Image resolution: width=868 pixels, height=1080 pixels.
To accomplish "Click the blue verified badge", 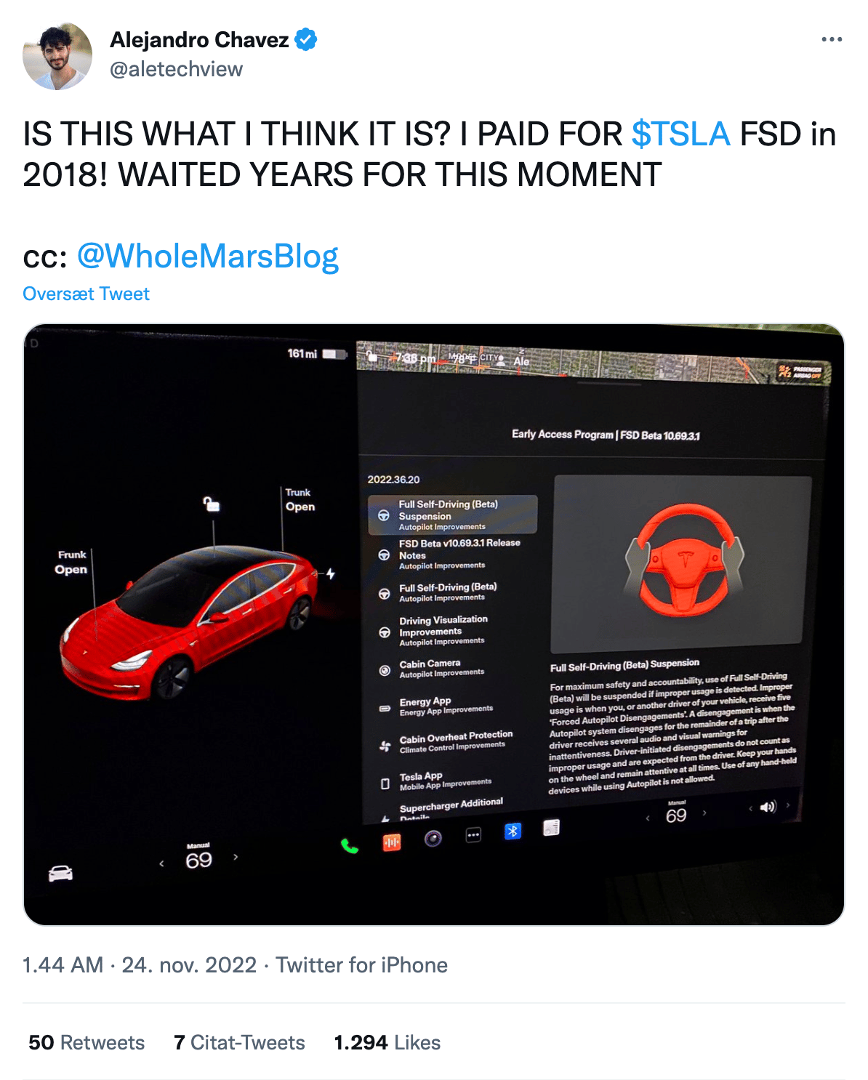I will [x=306, y=39].
